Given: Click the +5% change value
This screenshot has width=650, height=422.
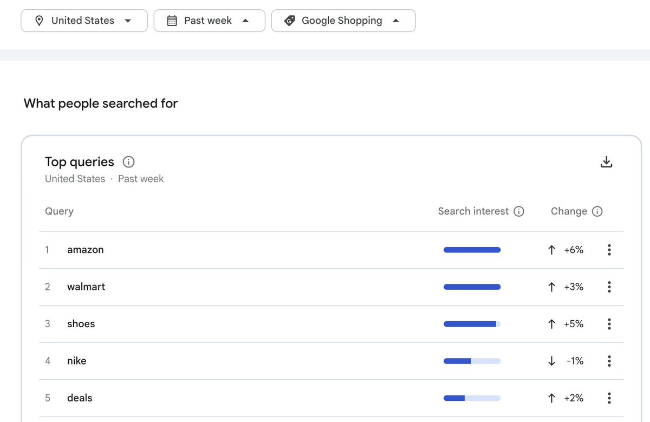Looking at the screenshot, I should (x=574, y=324).
